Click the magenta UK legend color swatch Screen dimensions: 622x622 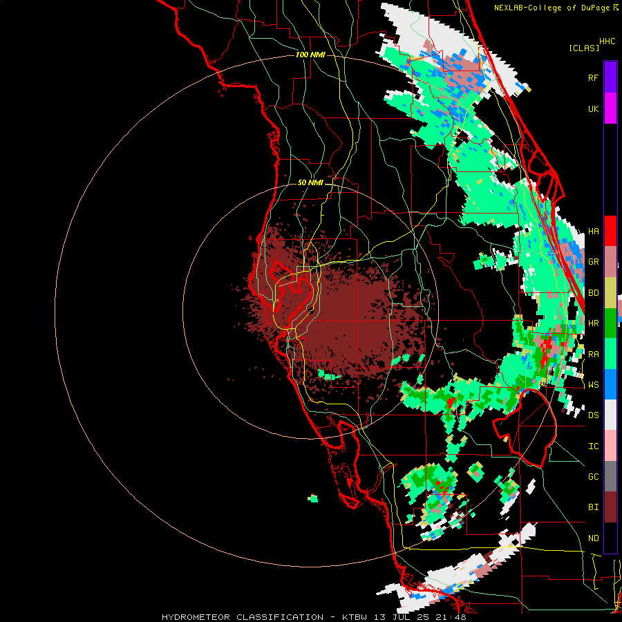point(610,109)
